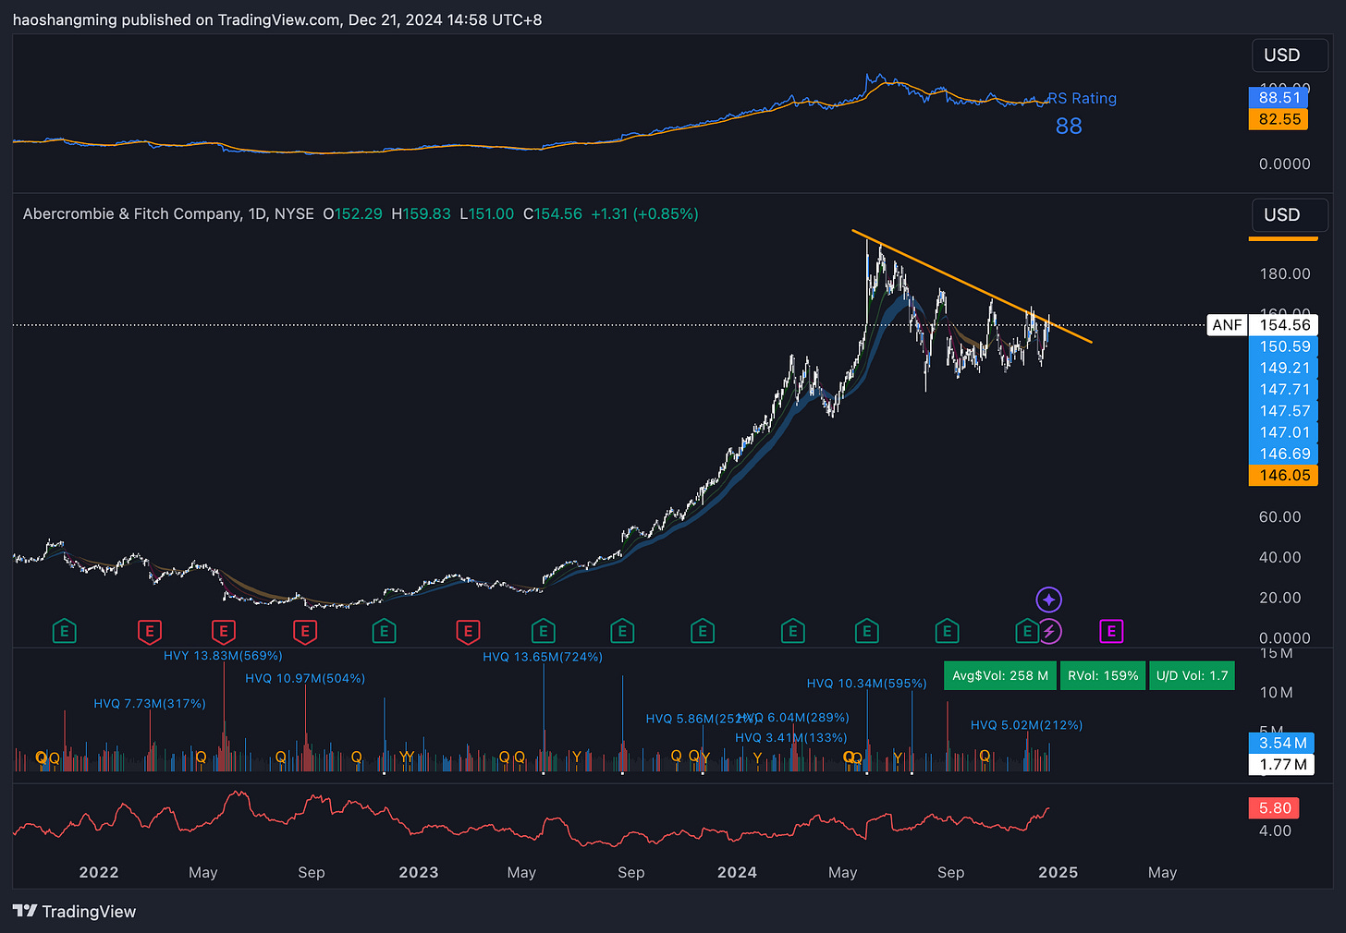Click the 2023 label on time axis
This screenshot has height=933, width=1346.
419,872
